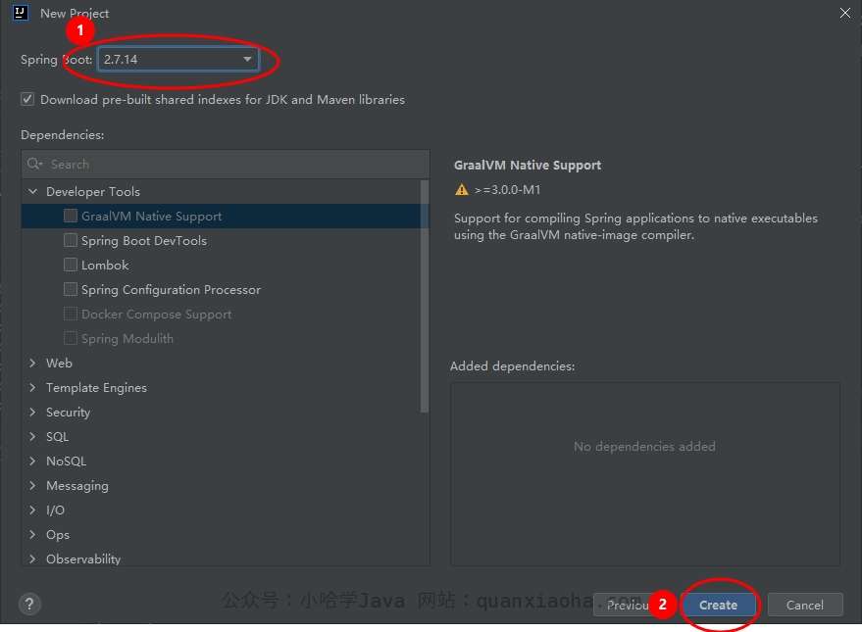Expand the Web category
Viewport: 862px width, 632px height.
pyautogui.click(x=33, y=363)
